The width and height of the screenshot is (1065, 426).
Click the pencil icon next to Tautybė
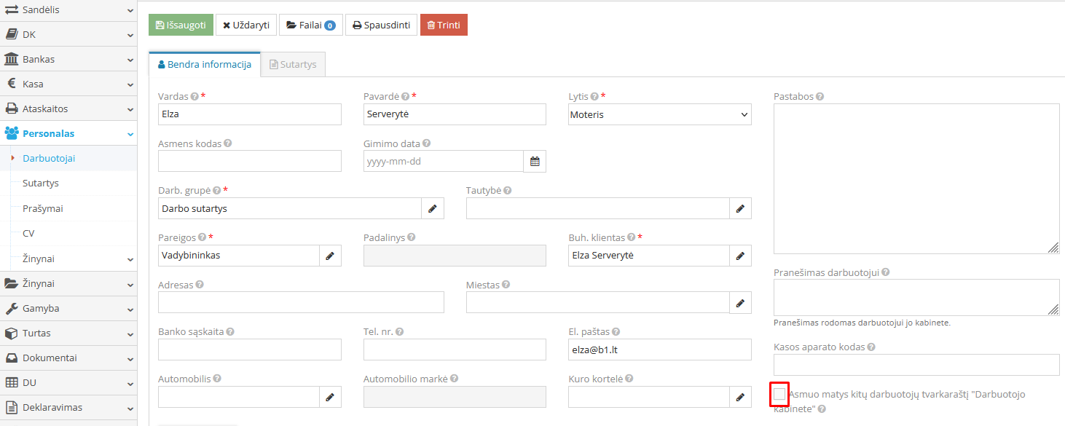tap(740, 208)
